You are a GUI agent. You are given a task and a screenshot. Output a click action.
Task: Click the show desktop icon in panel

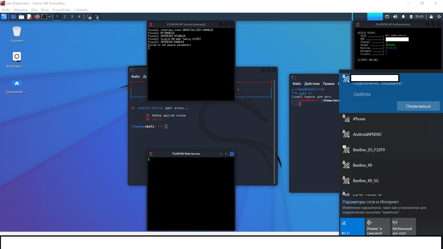click(14, 17)
